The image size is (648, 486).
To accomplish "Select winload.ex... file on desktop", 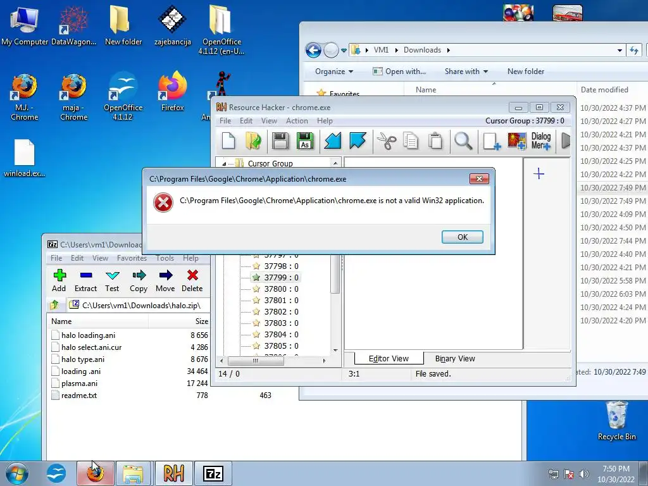I will point(25,158).
